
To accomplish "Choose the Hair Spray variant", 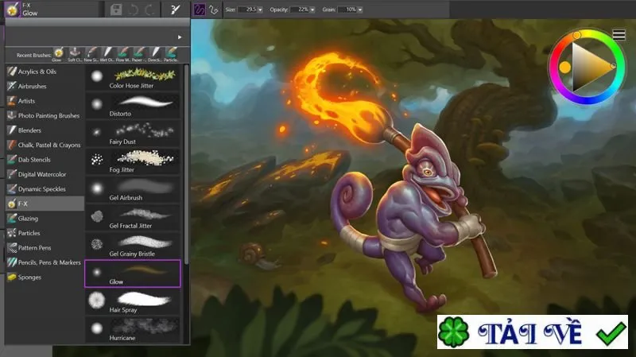I will (133, 301).
